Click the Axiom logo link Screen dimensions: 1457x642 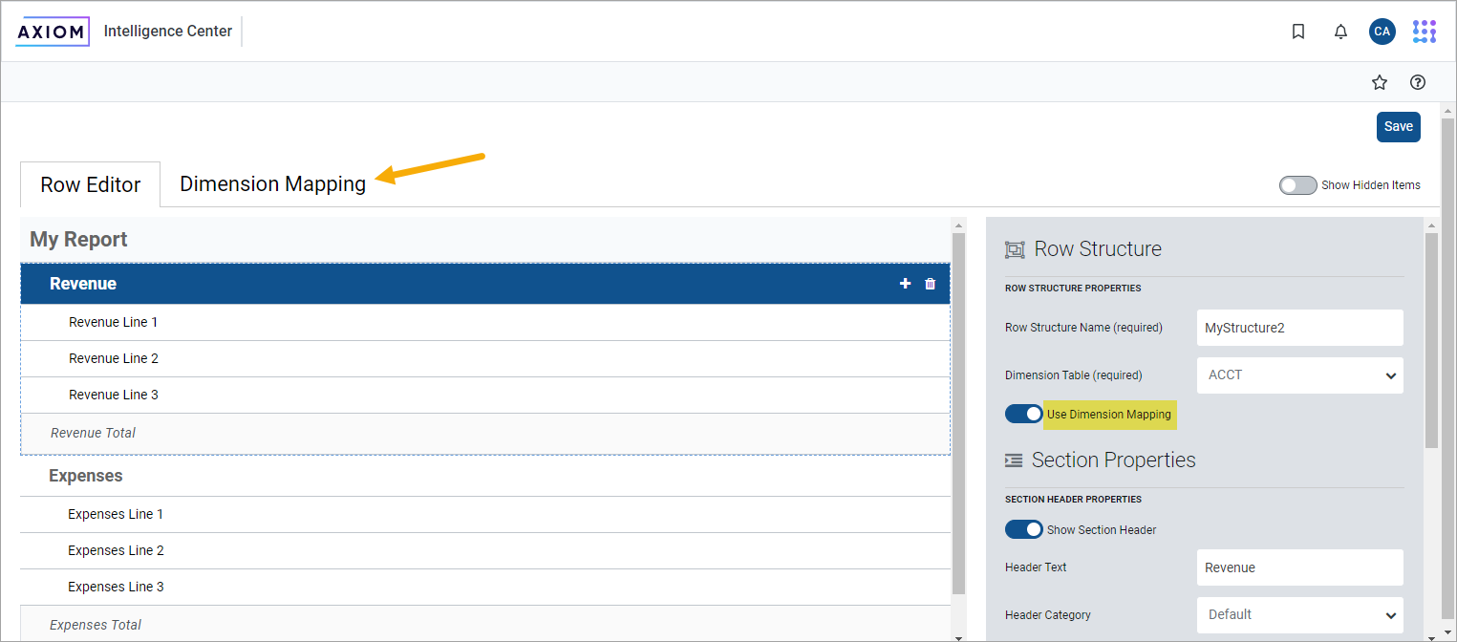(54, 32)
